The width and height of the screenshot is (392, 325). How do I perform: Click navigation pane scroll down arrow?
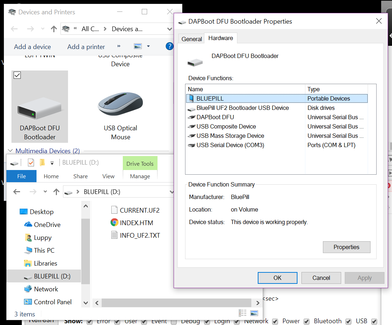coord(86,303)
